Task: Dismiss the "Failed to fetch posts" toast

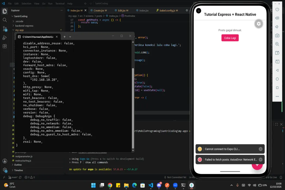Action: pyautogui.click(x=261, y=160)
